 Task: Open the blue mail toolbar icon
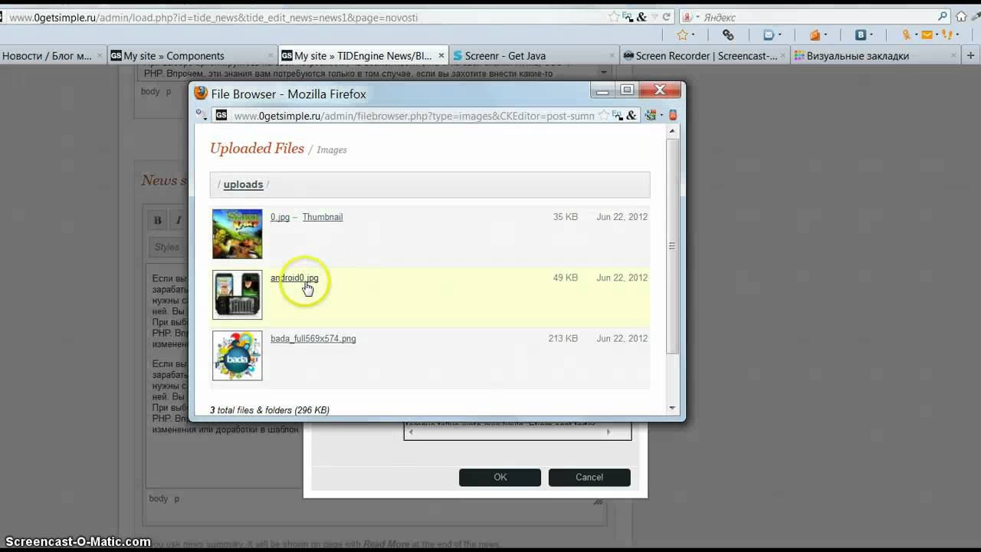(769, 35)
